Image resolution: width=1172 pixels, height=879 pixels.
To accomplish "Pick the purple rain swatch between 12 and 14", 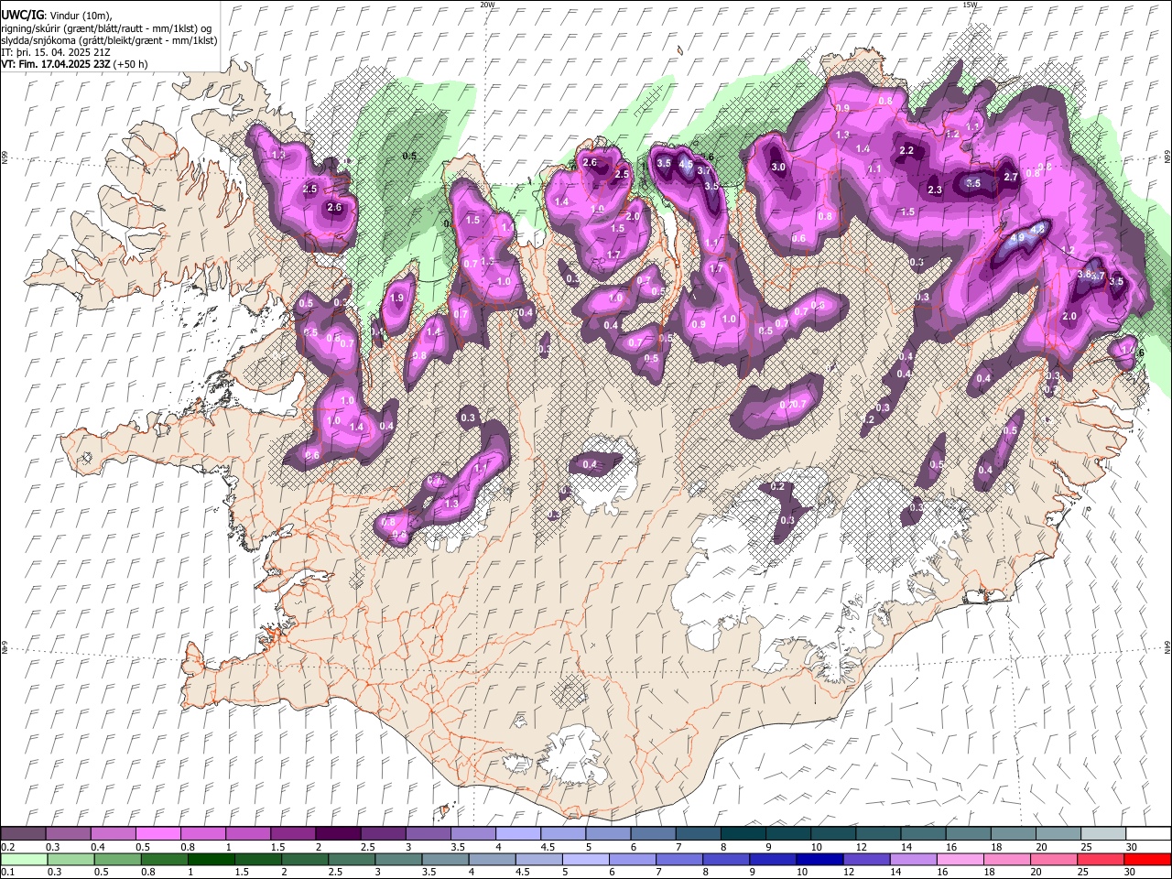I will 865,859.
